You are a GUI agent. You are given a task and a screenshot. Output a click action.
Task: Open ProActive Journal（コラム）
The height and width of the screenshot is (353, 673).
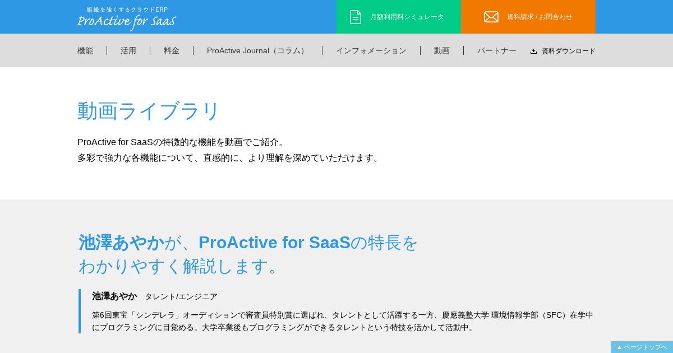[257, 50]
